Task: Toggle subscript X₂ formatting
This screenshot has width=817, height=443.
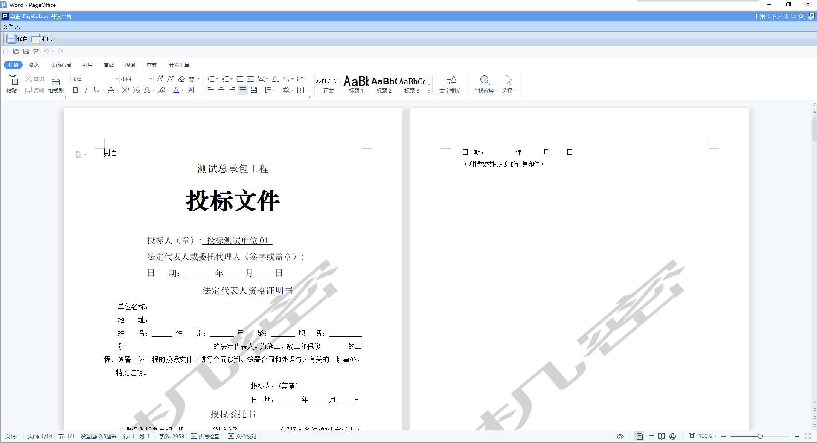Action: 136,90
